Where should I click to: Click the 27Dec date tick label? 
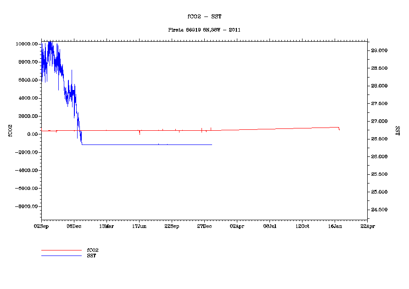(204, 226)
